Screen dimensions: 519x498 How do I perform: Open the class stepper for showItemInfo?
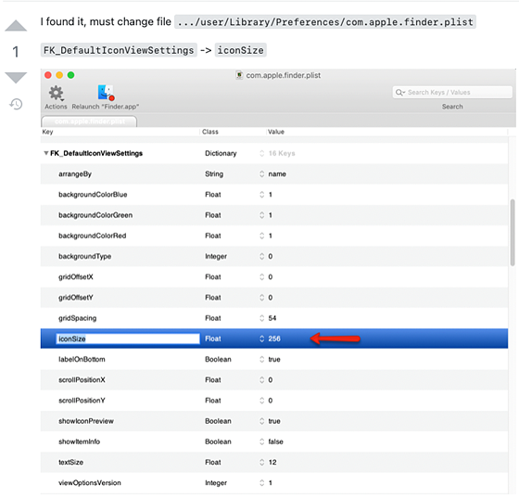261,441
